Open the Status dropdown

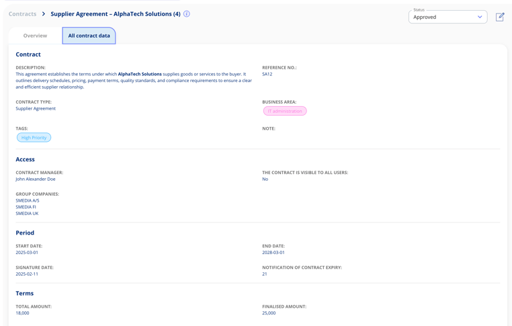pyautogui.click(x=447, y=17)
